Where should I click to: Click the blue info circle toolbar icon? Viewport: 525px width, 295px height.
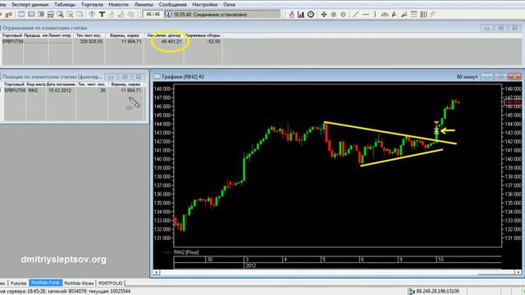click(92, 15)
